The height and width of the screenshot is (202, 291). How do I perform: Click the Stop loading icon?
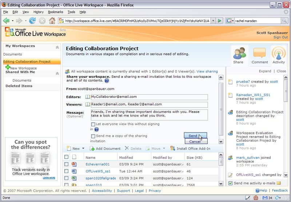point(42,21)
